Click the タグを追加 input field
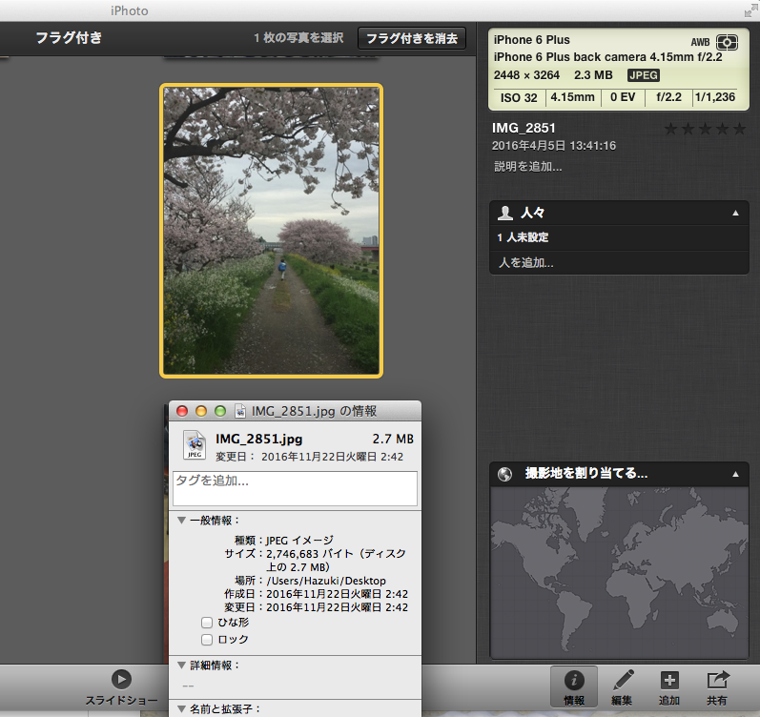760x717 pixels. (295, 488)
